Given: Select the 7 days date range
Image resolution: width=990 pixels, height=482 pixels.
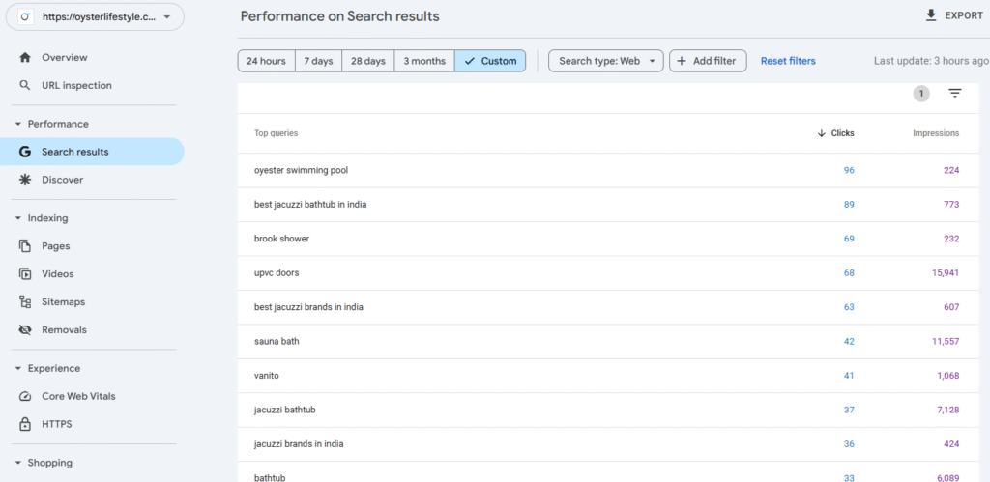Looking at the screenshot, I should [x=318, y=61].
